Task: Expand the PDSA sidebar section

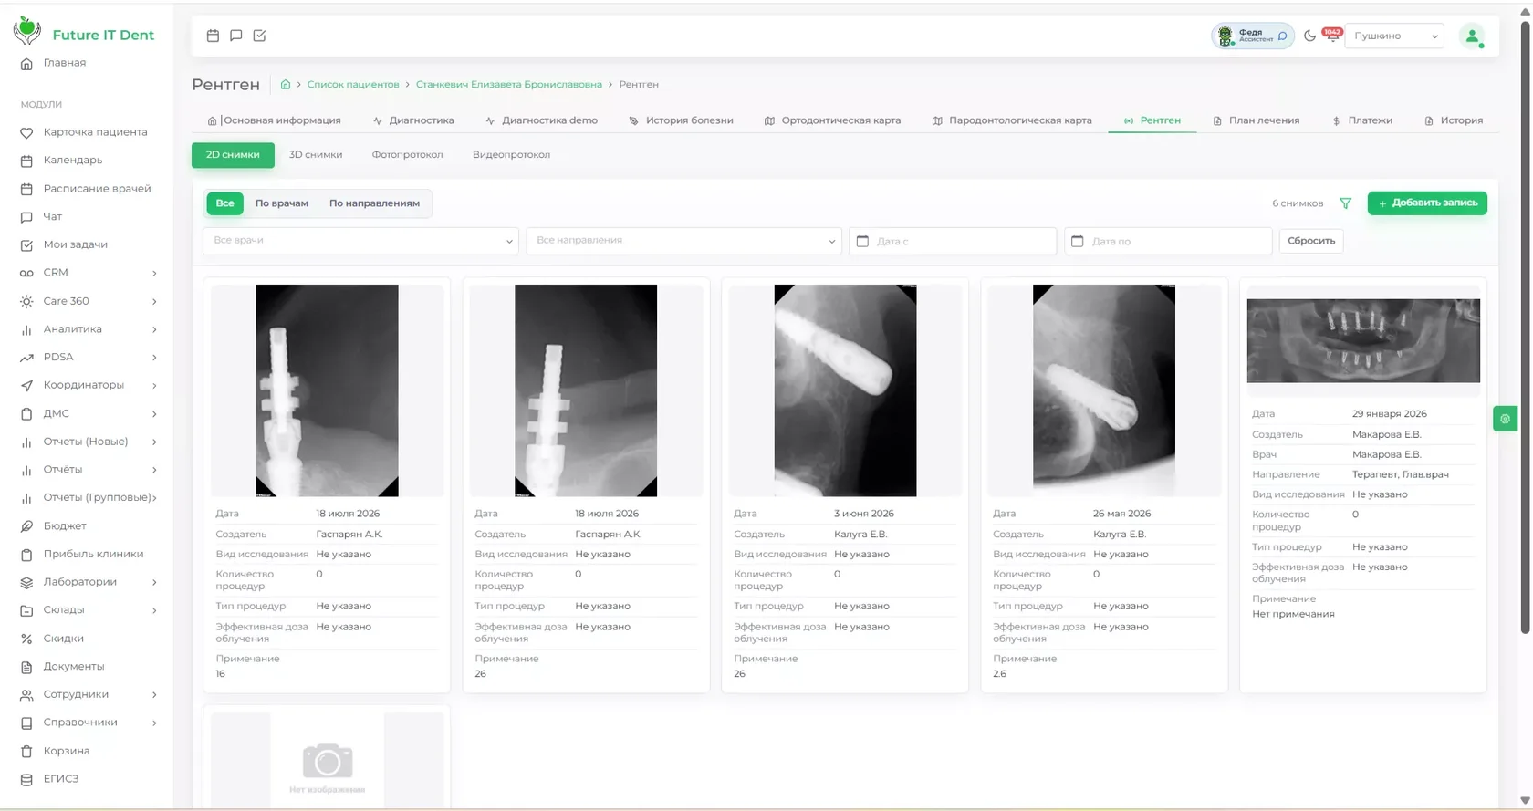Action: [89, 358]
